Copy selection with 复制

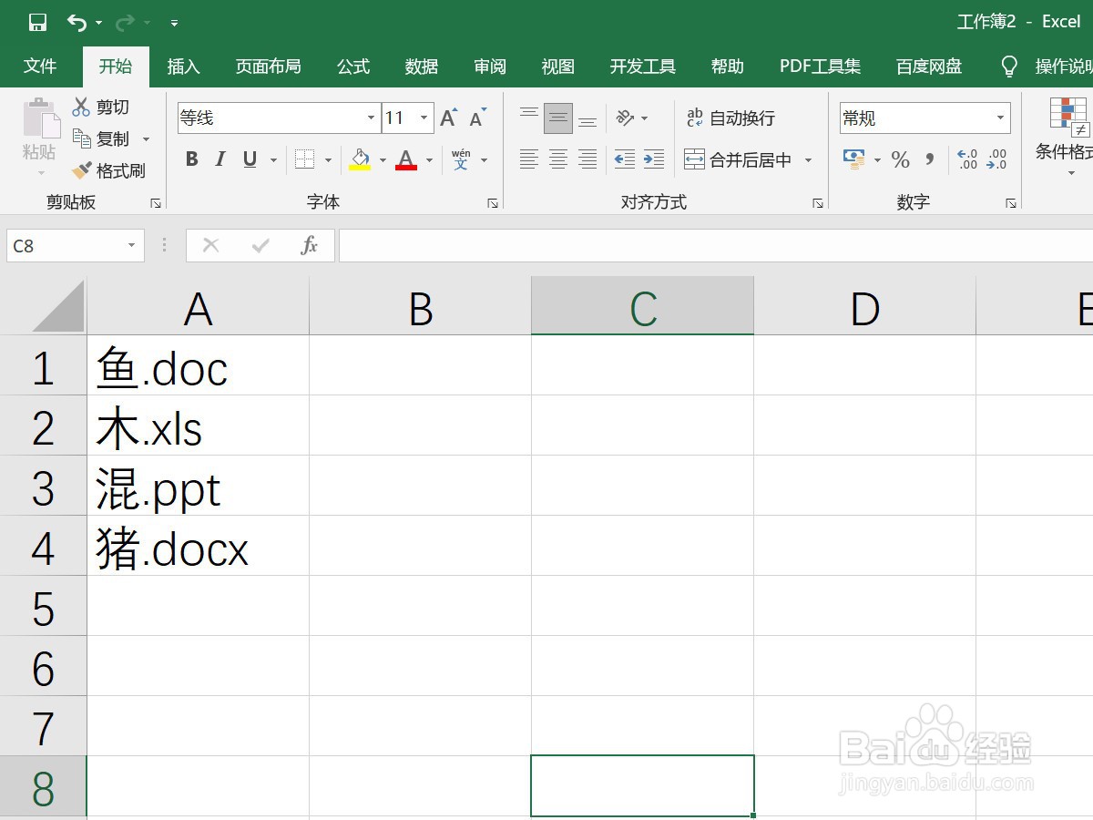point(102,139)
